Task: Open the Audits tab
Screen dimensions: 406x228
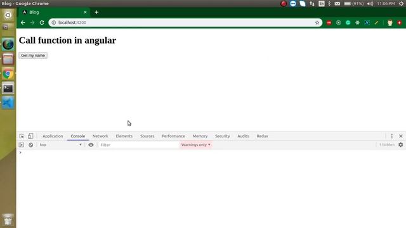Action: coord(243,136)
